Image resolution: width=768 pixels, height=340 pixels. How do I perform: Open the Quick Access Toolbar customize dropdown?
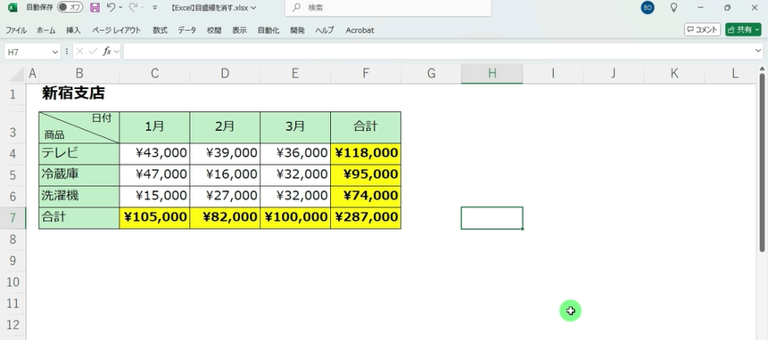[155, 7]
